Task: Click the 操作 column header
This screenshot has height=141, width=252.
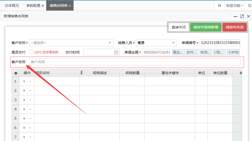Action: point(27,73)
